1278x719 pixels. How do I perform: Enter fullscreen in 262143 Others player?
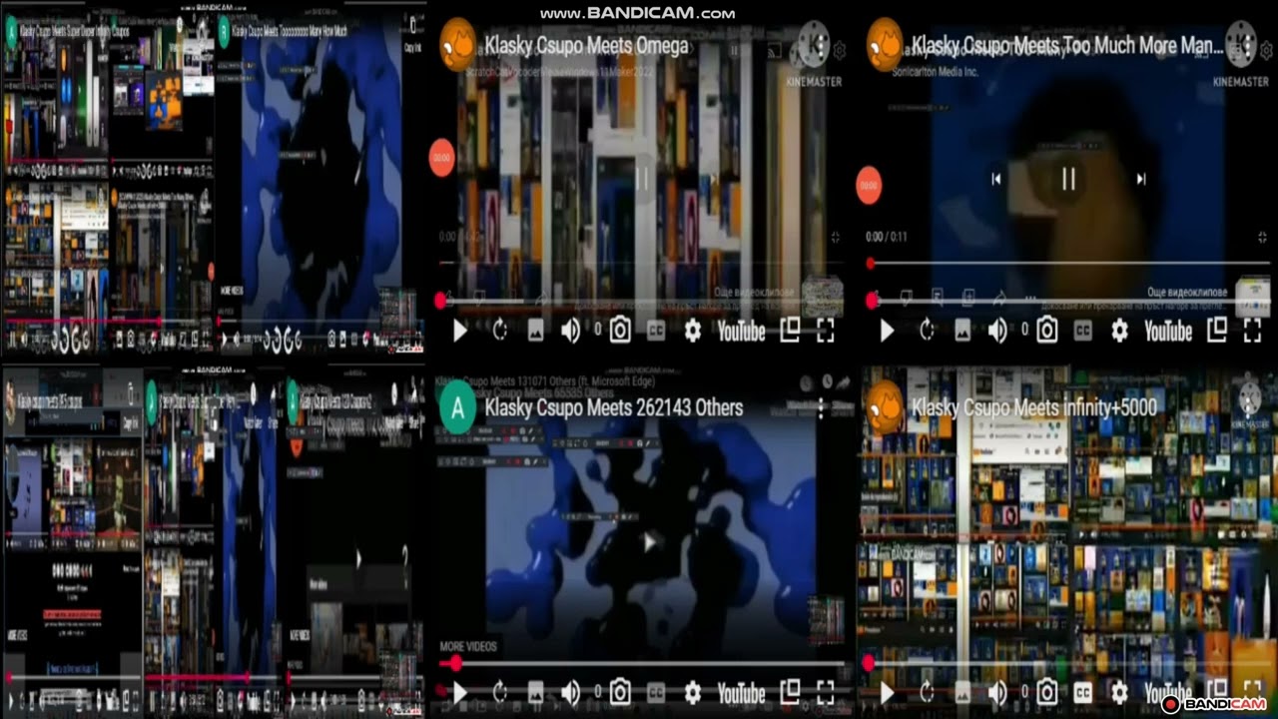point(825,693)
